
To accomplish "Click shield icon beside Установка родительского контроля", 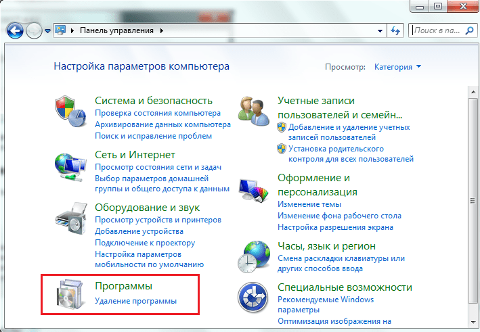I will pos(282,149).
